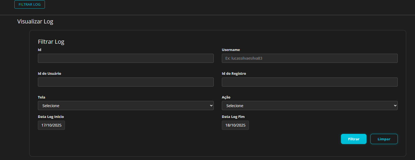Screen dimensions: 415x160
Task: Click the Username field label
Action: coord(230,50)
